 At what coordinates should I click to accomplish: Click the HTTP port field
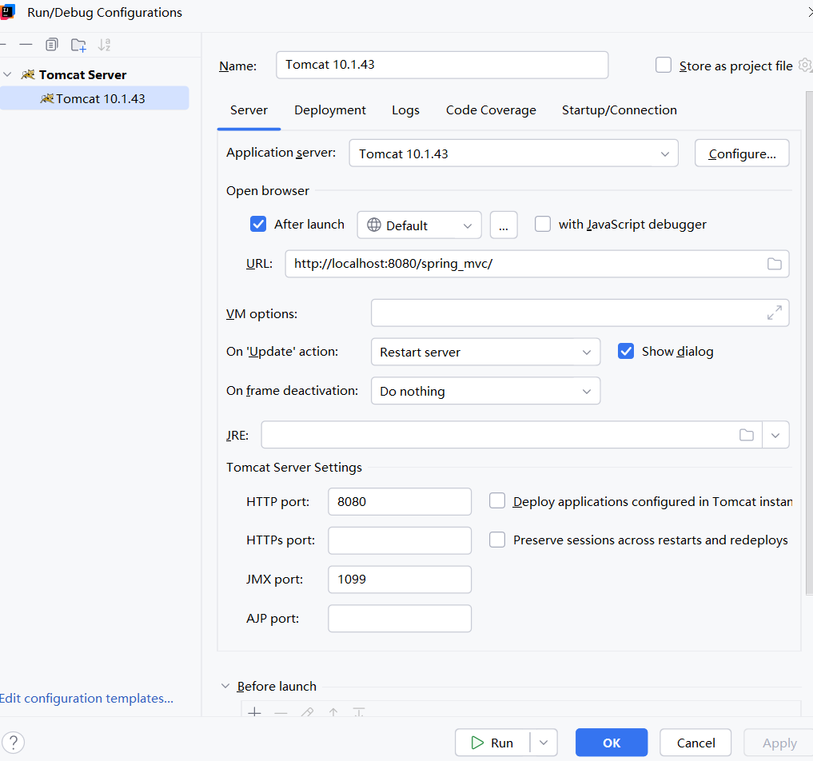click(x=399, y=501)
